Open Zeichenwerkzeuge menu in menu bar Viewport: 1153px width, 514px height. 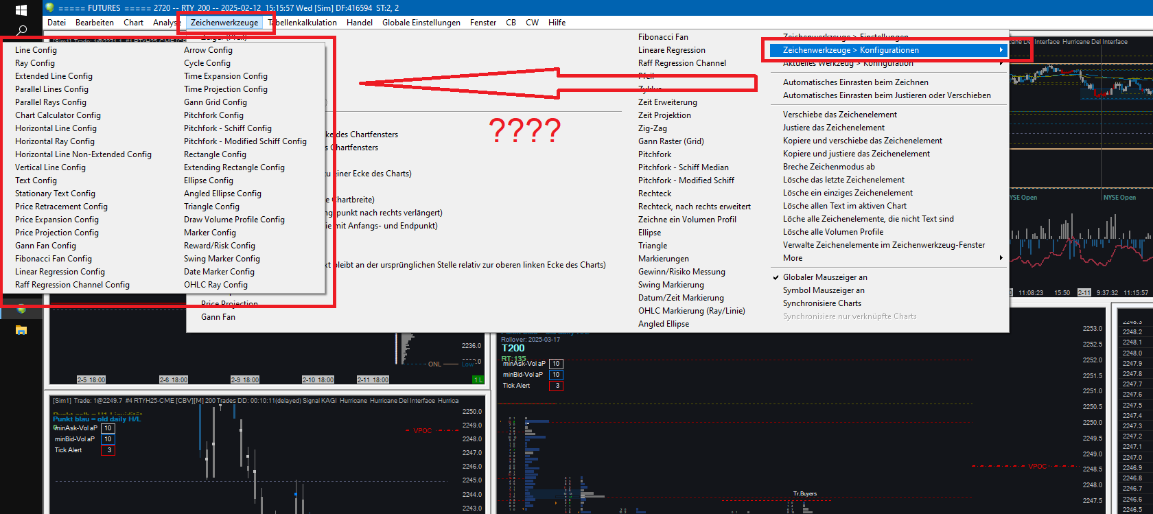[x=224, y=23]
